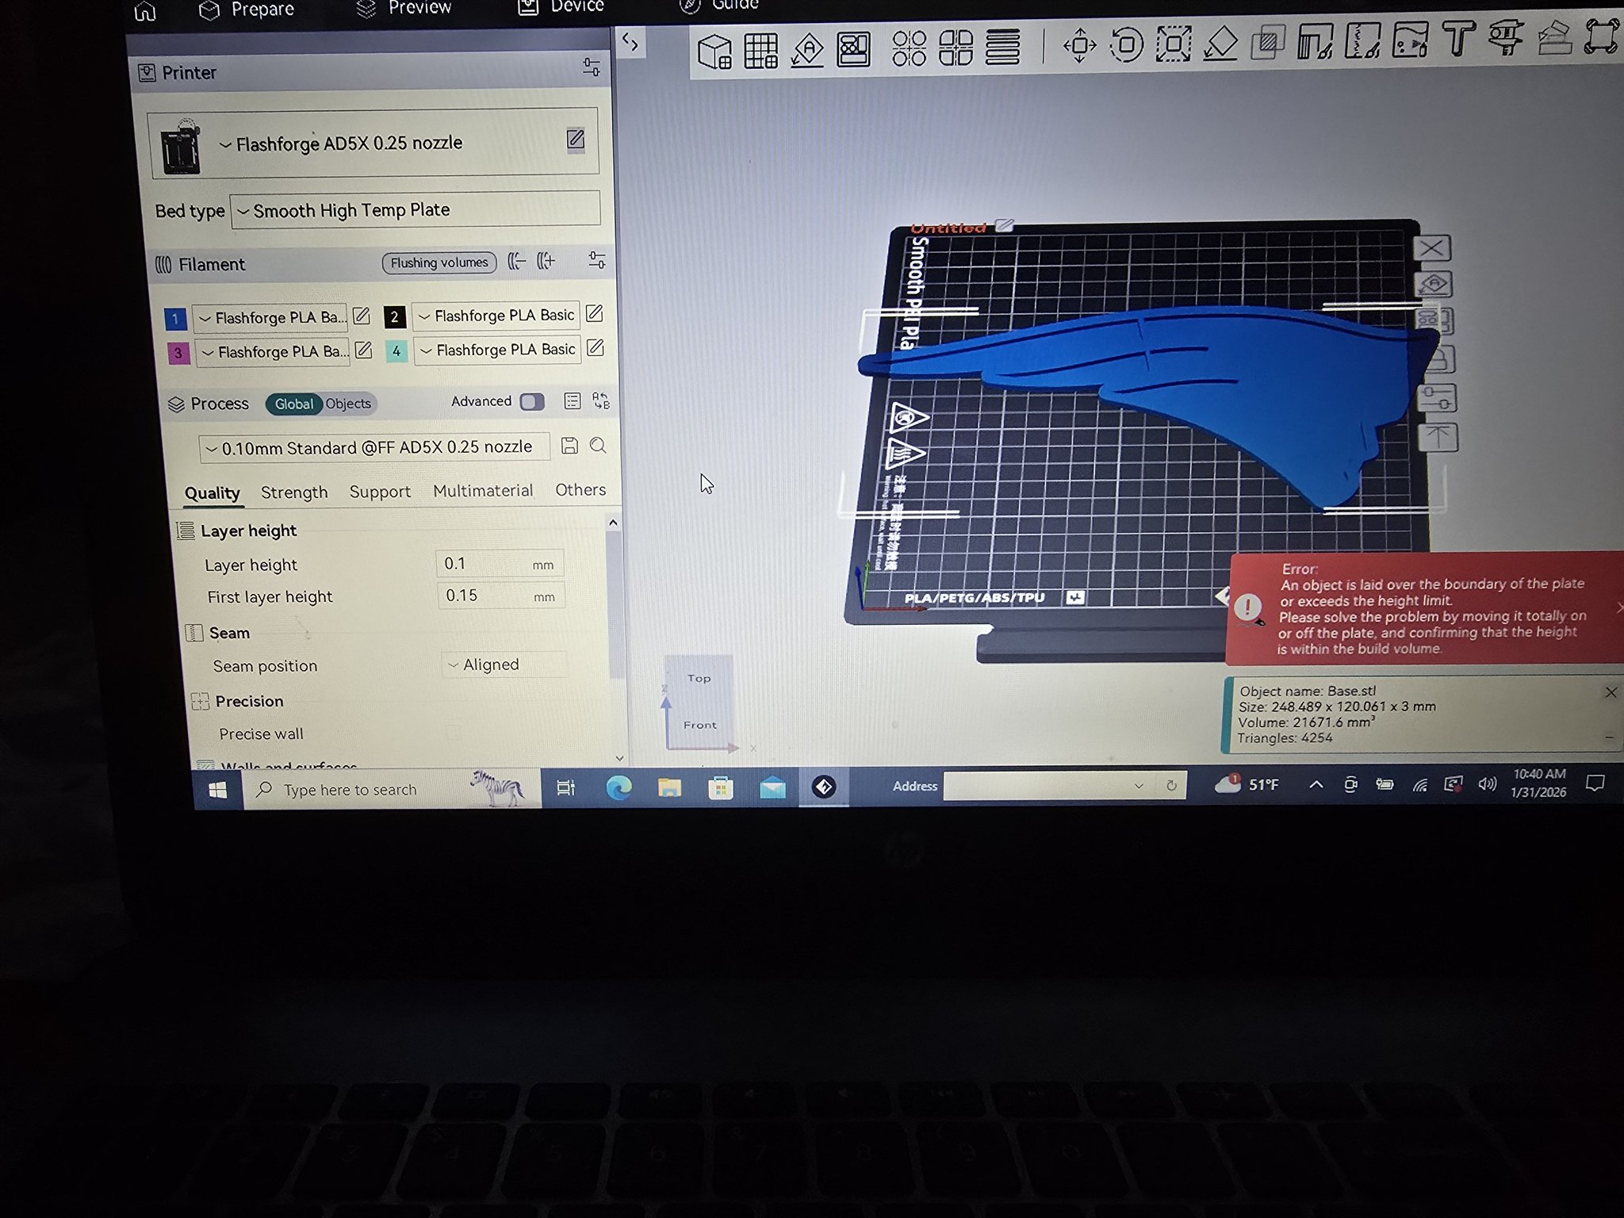Image resolution: width=1624 pixels, height=1218 pixels.
Task: Select the Rotate tool
Action: [1126, 45]
